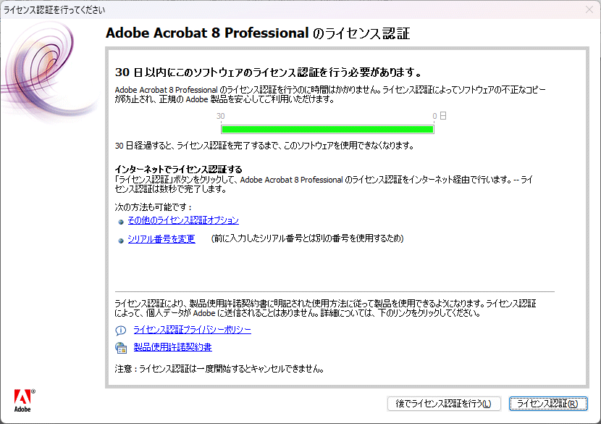
Task: Click the Adobe logo icon
Action: pyautogui.click(x=24, y=401)
